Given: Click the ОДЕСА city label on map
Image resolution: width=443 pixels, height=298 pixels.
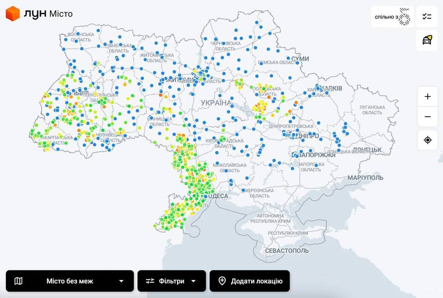Looking at the screenshot, I should (218, 196).
